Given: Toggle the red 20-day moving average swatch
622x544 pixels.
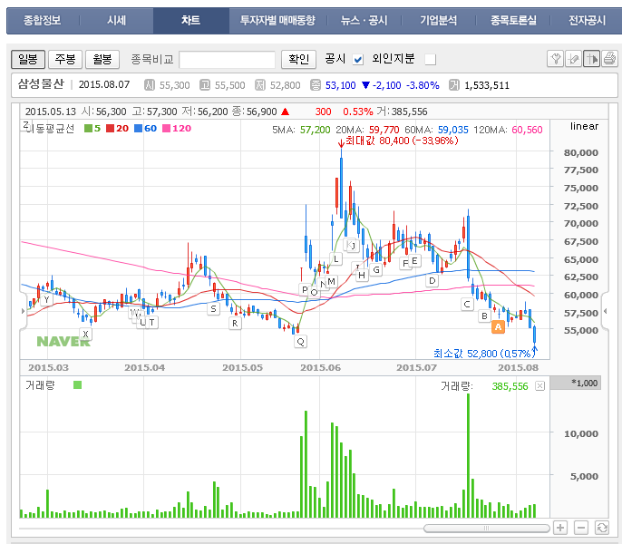Looking at the screenshot, I should pyautogui.click(x=111, y=128).
